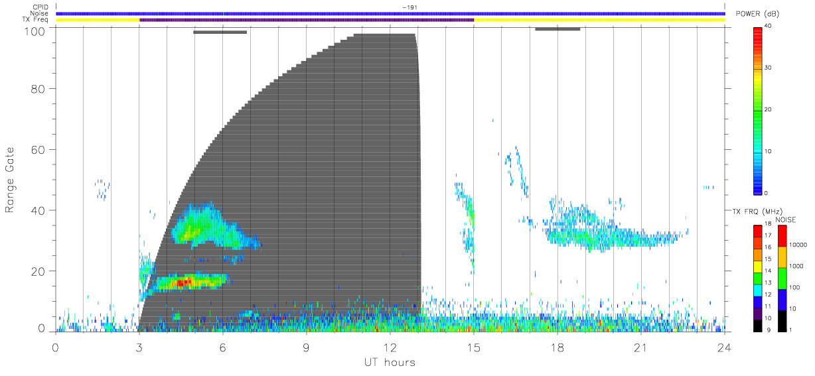This screenshot has width=815, height=376.
Task: Click red high-power echo near gate 16
Action: pos(183,282)
